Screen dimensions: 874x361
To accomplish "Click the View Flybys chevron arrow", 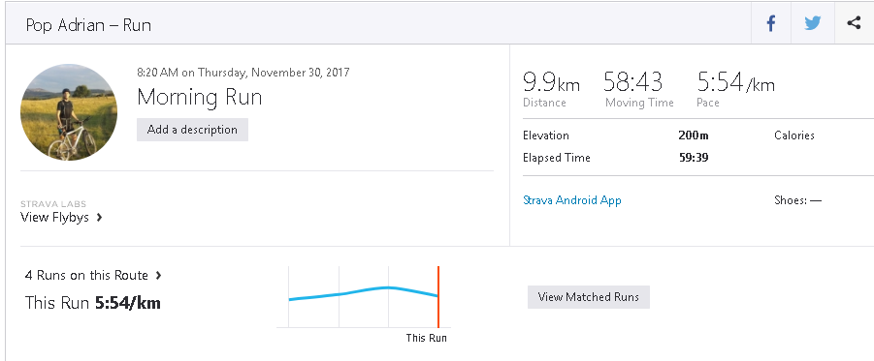I will click(99, 218).
